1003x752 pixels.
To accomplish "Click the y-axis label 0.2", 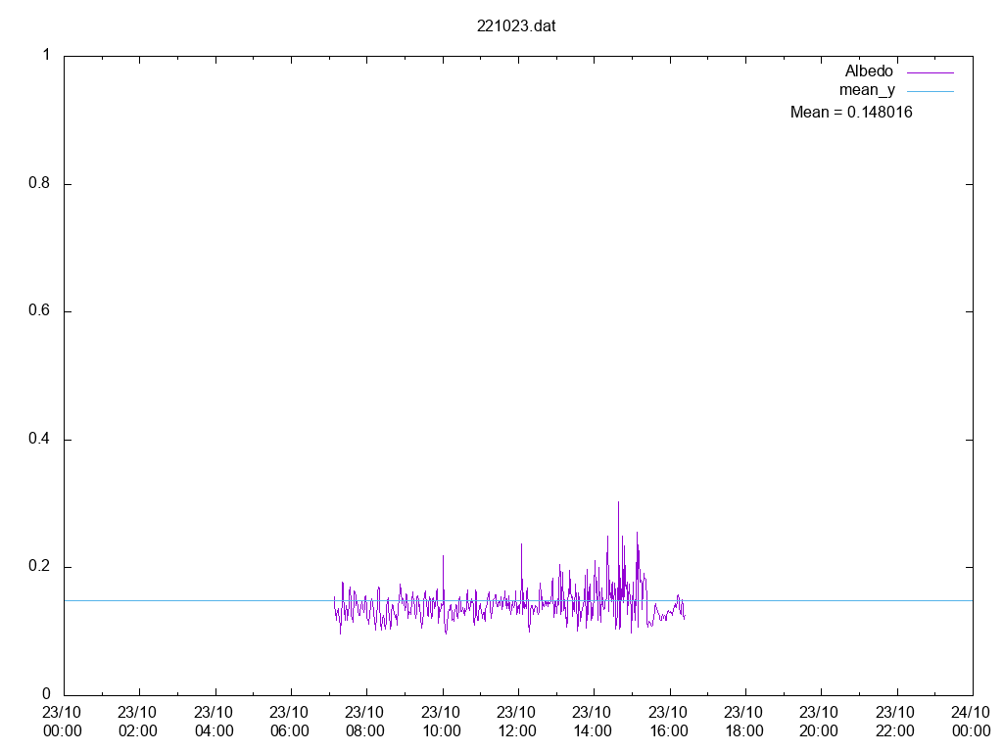I will tap(39, 567).
